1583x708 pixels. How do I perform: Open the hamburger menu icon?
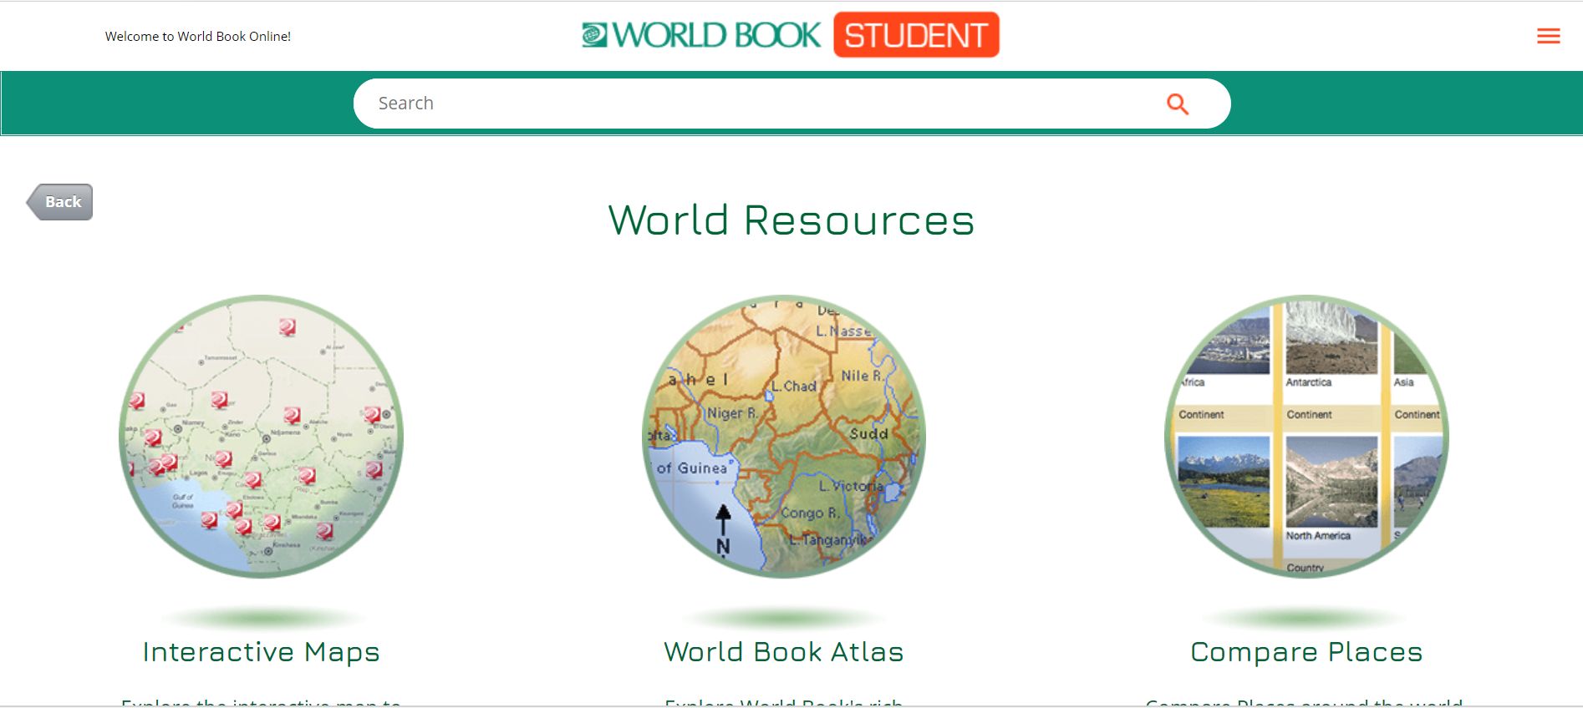click(1548, 36)
